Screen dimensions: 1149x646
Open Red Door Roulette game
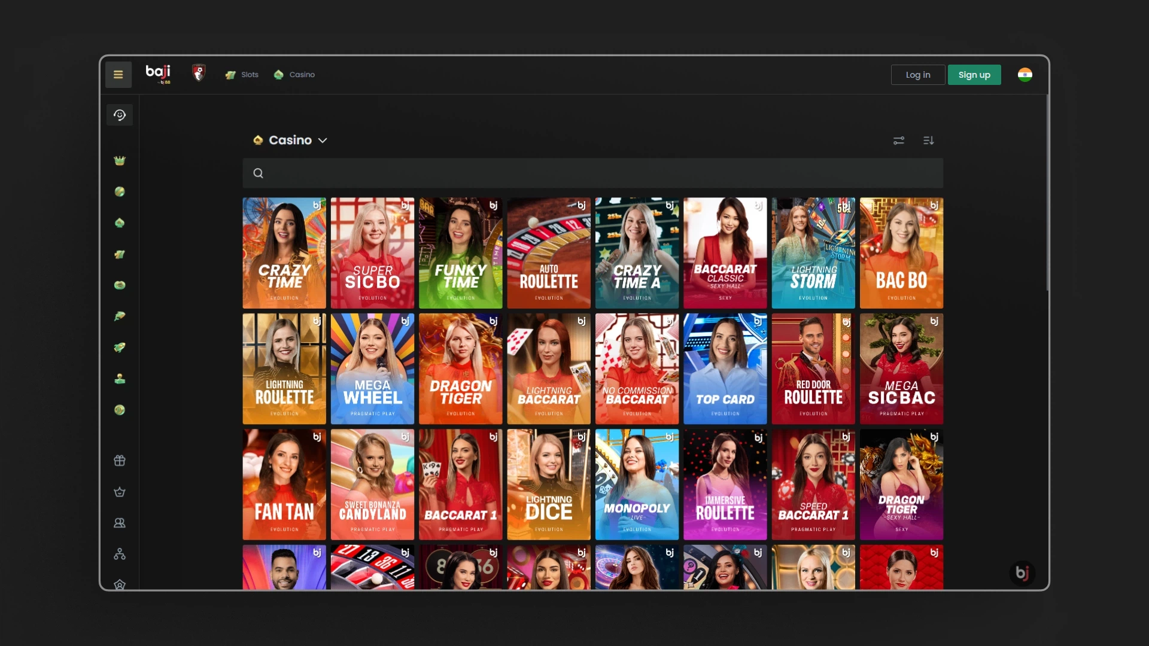(813, 369)
